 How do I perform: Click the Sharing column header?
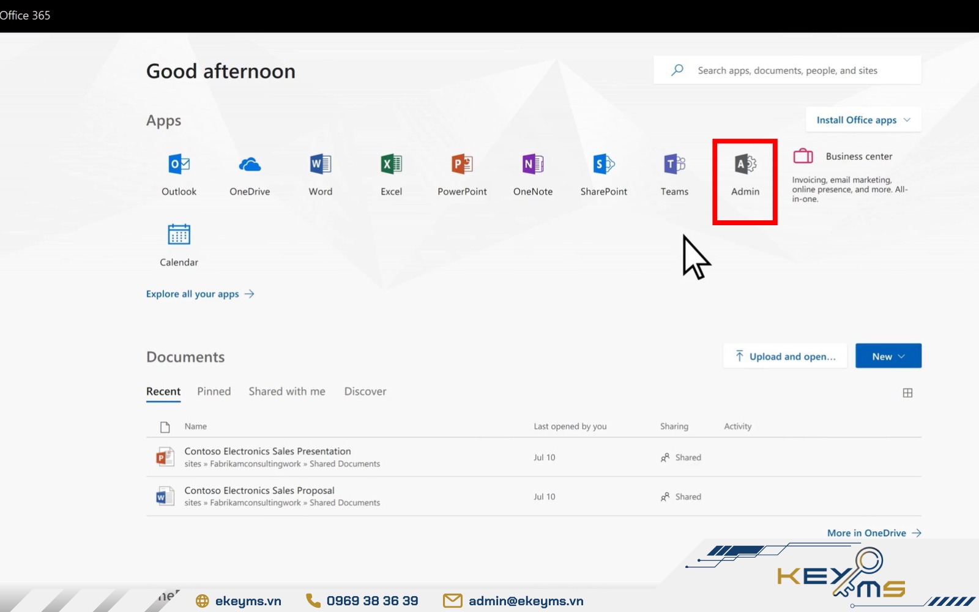pyautogui.click(x=674, y=427)
